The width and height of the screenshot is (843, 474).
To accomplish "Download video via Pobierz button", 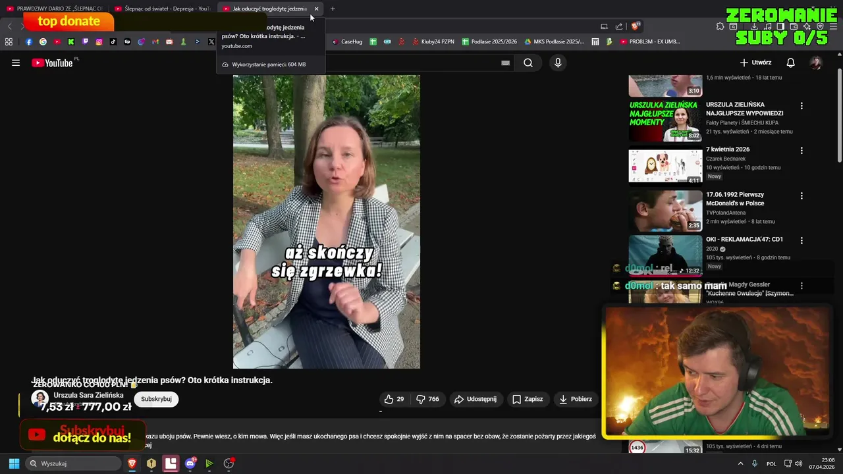I will [x=576, y=399].
